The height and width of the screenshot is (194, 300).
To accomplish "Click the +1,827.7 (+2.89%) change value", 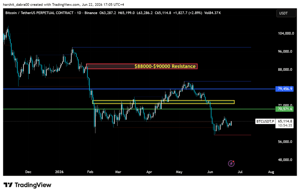I will (187, 13).
